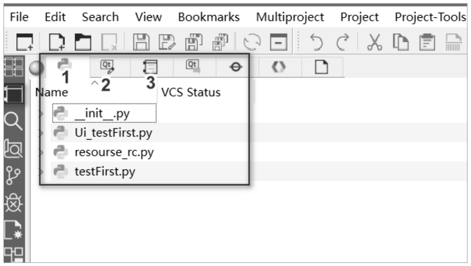
Task: Expand the testFirst.py tree arrow
Action: point(41,172)
